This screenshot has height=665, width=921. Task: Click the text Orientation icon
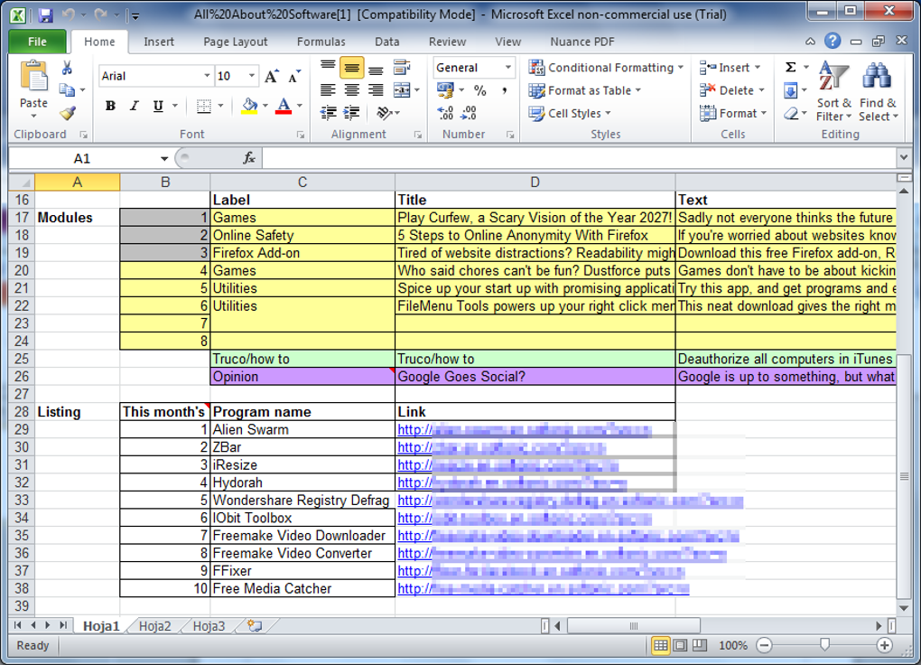(384, 112)
